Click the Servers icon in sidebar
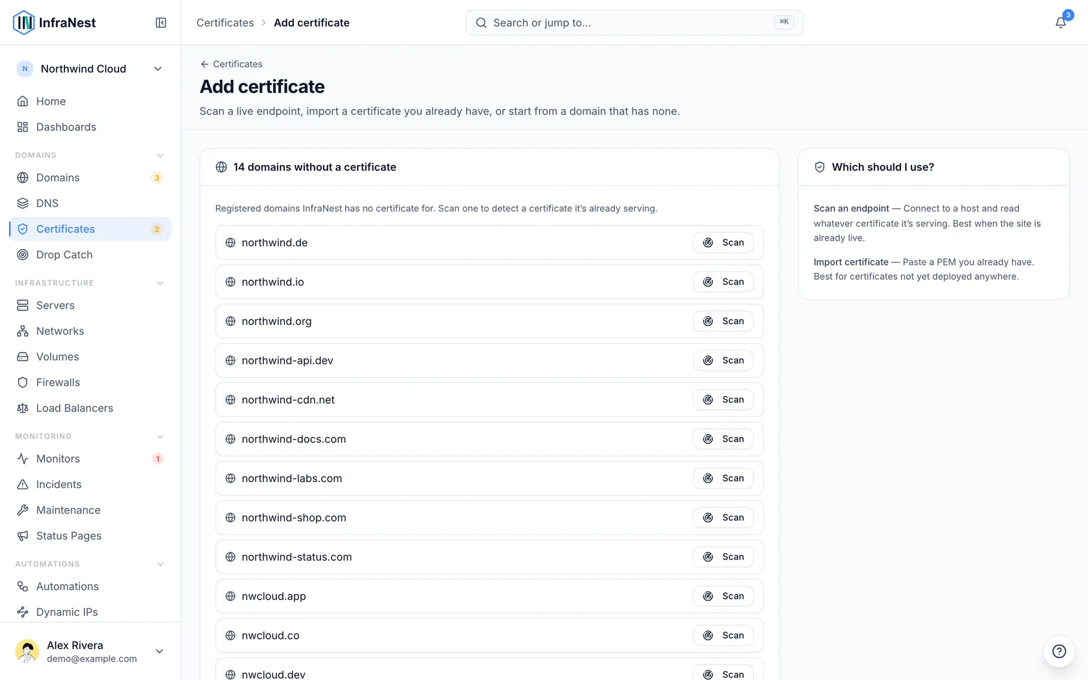 23,306
